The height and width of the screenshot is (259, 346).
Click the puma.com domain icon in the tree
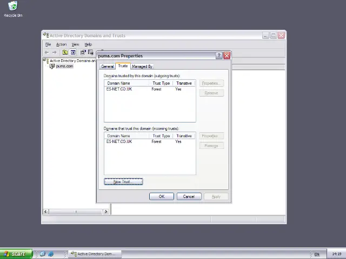(52, 66)
